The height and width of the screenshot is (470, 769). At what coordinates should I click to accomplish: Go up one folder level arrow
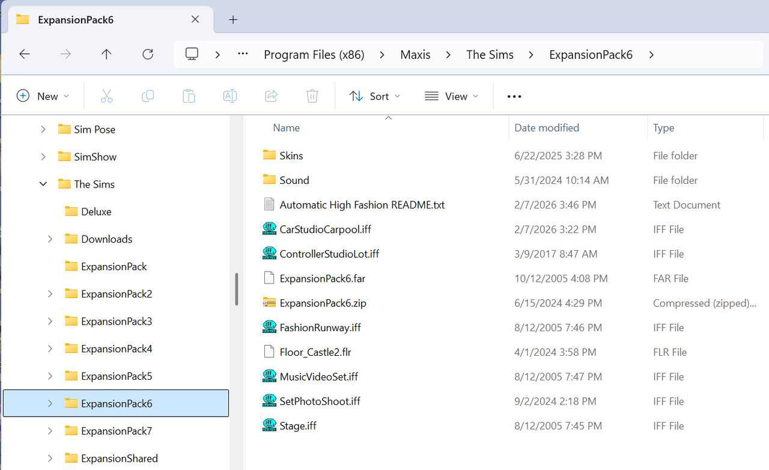(106, 54)
